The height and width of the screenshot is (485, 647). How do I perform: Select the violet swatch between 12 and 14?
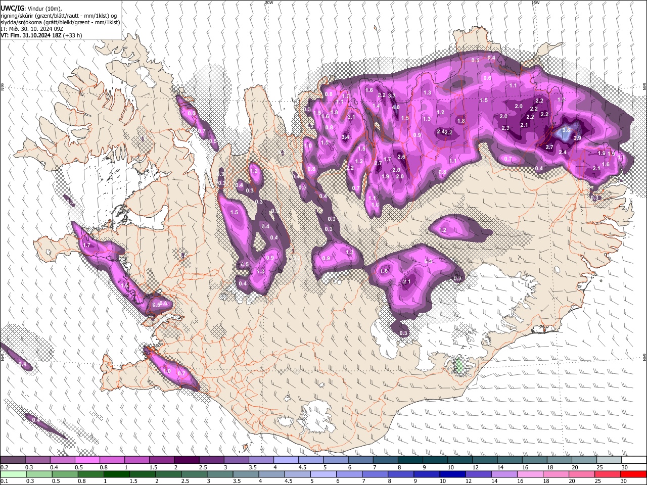pyautogui.click(x=478, y=474)
